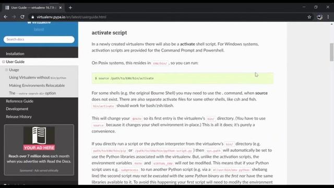Open the browser profile avatar icon

point(319,17)
